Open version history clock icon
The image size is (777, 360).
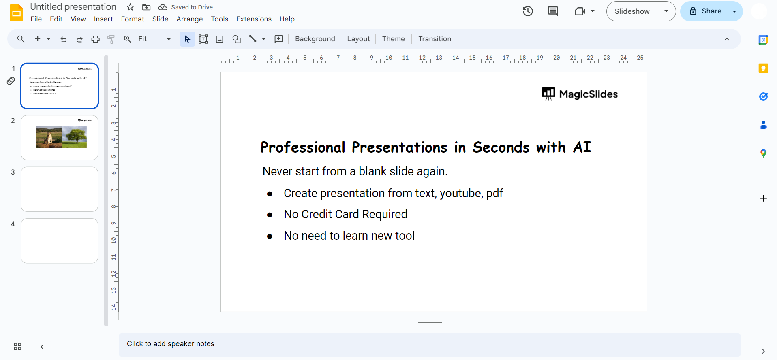click(x=528, y=11)
